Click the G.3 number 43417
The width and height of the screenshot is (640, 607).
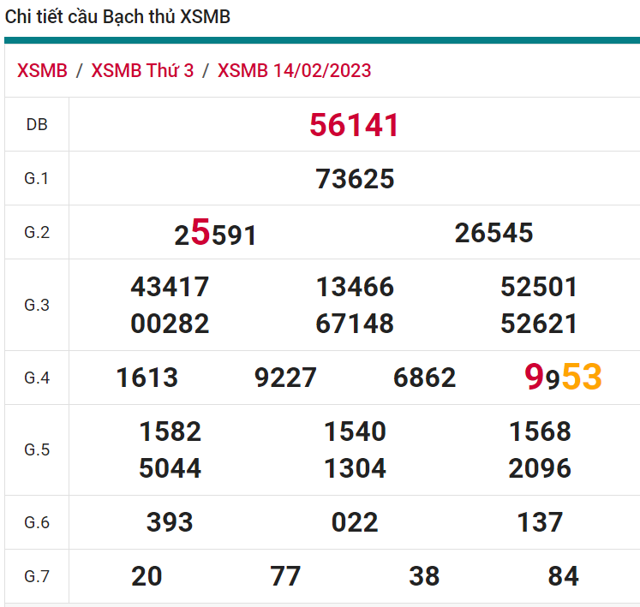[x=170, y=287]
